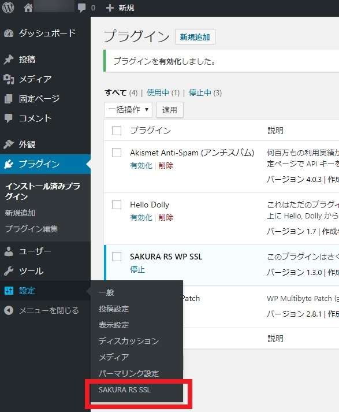The height and width of the screenshot is (412, 339).
Task: Click 削除 under Akismet Anti-Spam
Action: pyautogui.click(x=166, y=165)
